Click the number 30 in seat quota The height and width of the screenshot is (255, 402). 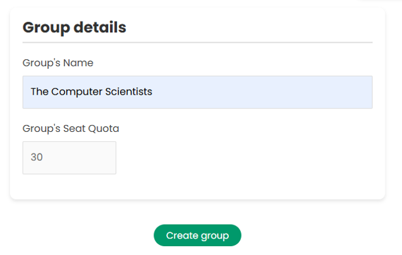pos(37,157)
